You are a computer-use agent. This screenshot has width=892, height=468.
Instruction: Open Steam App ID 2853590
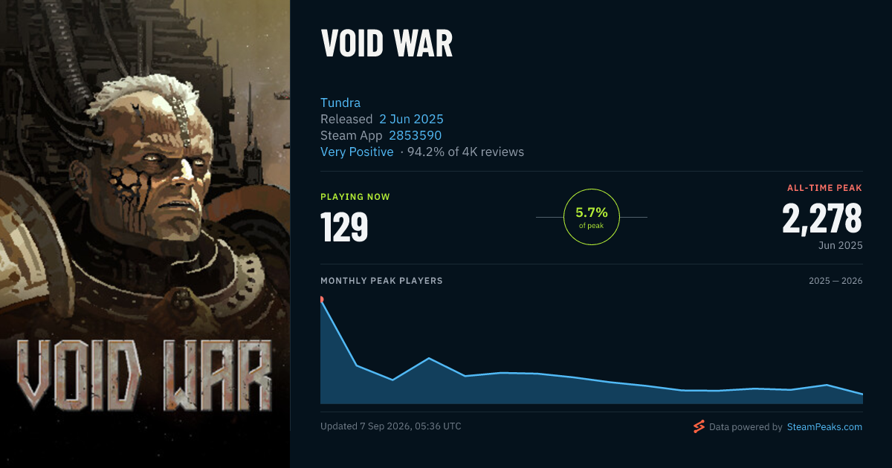415,135
